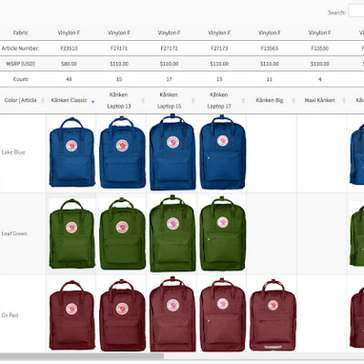Viewport: 364px width, 364px height.
Task: Click the horizontal scrollbar thumb
Action: (82, 356)
